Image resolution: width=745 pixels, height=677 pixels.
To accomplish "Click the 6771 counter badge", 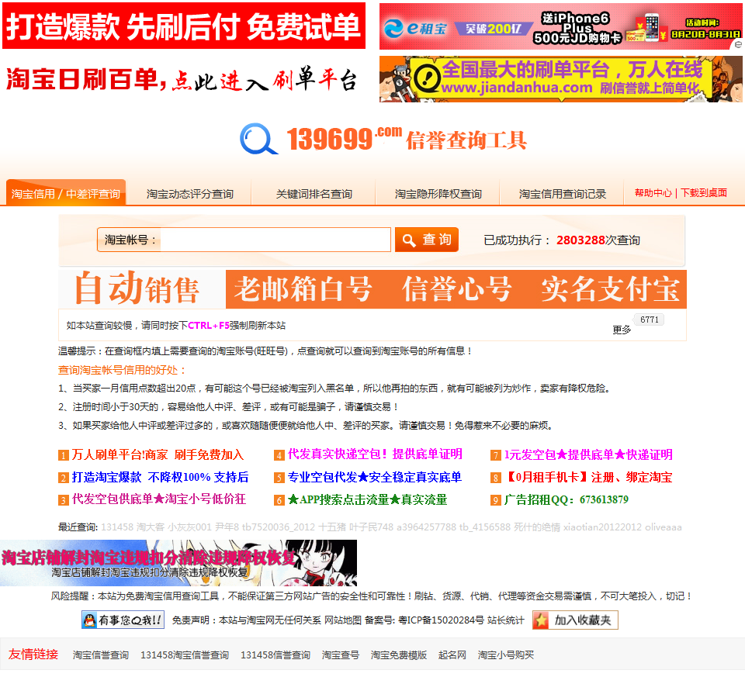I will coord(649,320).
